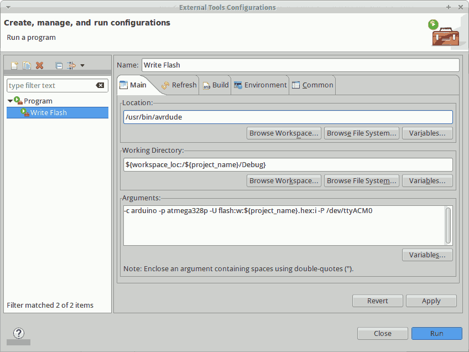Clear the filter text field
The height and width of the screenshot is (352, 469).
click(x=100, y=85)
